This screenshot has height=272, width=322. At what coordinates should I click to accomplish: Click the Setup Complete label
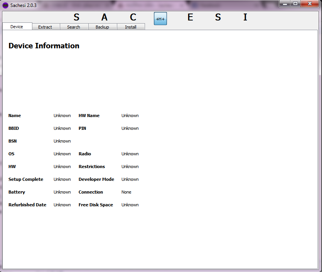point(26,179)
